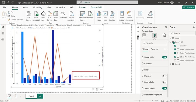Create a Quick measure
This screenshot has height=102, width=196.
tap(129, 16)
